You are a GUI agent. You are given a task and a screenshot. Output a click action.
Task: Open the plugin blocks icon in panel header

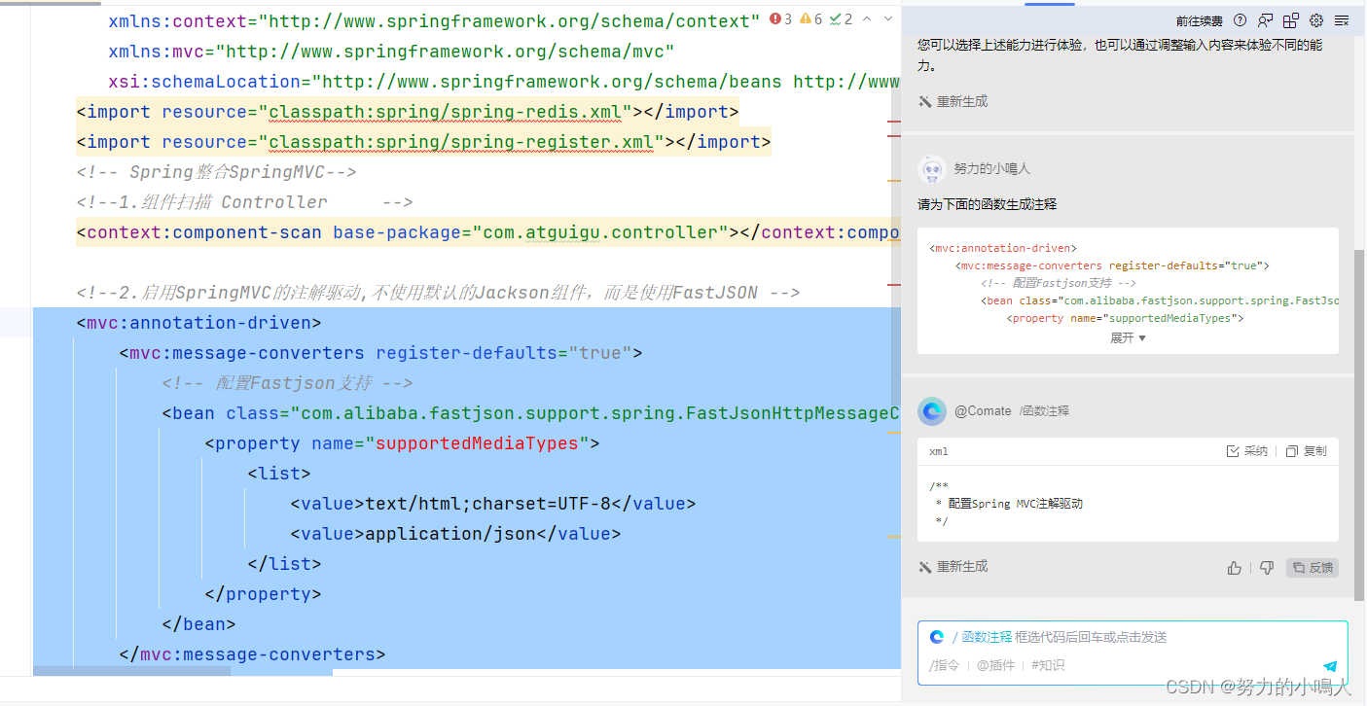coord(1291,20)
